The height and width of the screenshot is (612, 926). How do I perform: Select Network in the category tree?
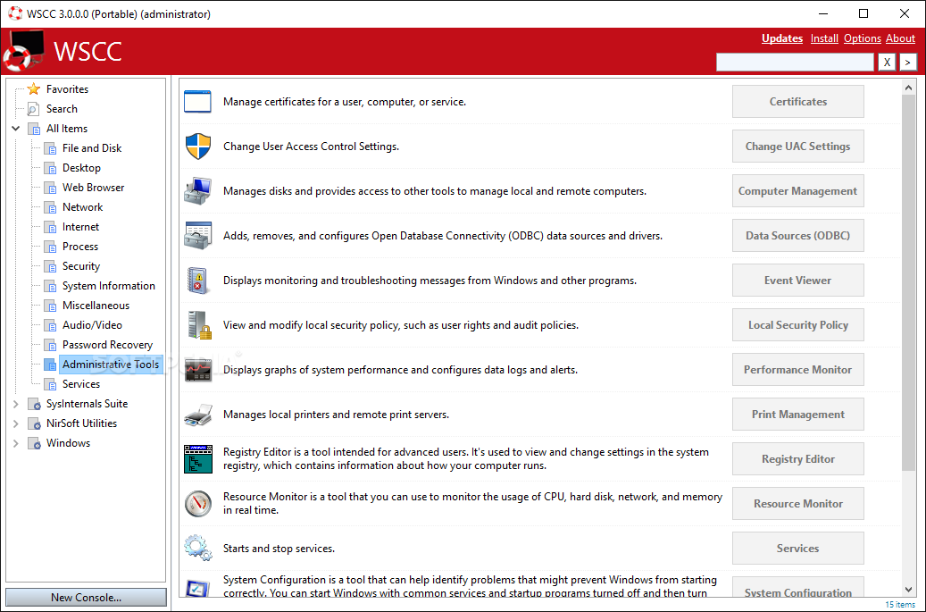[x=83, y=207]
